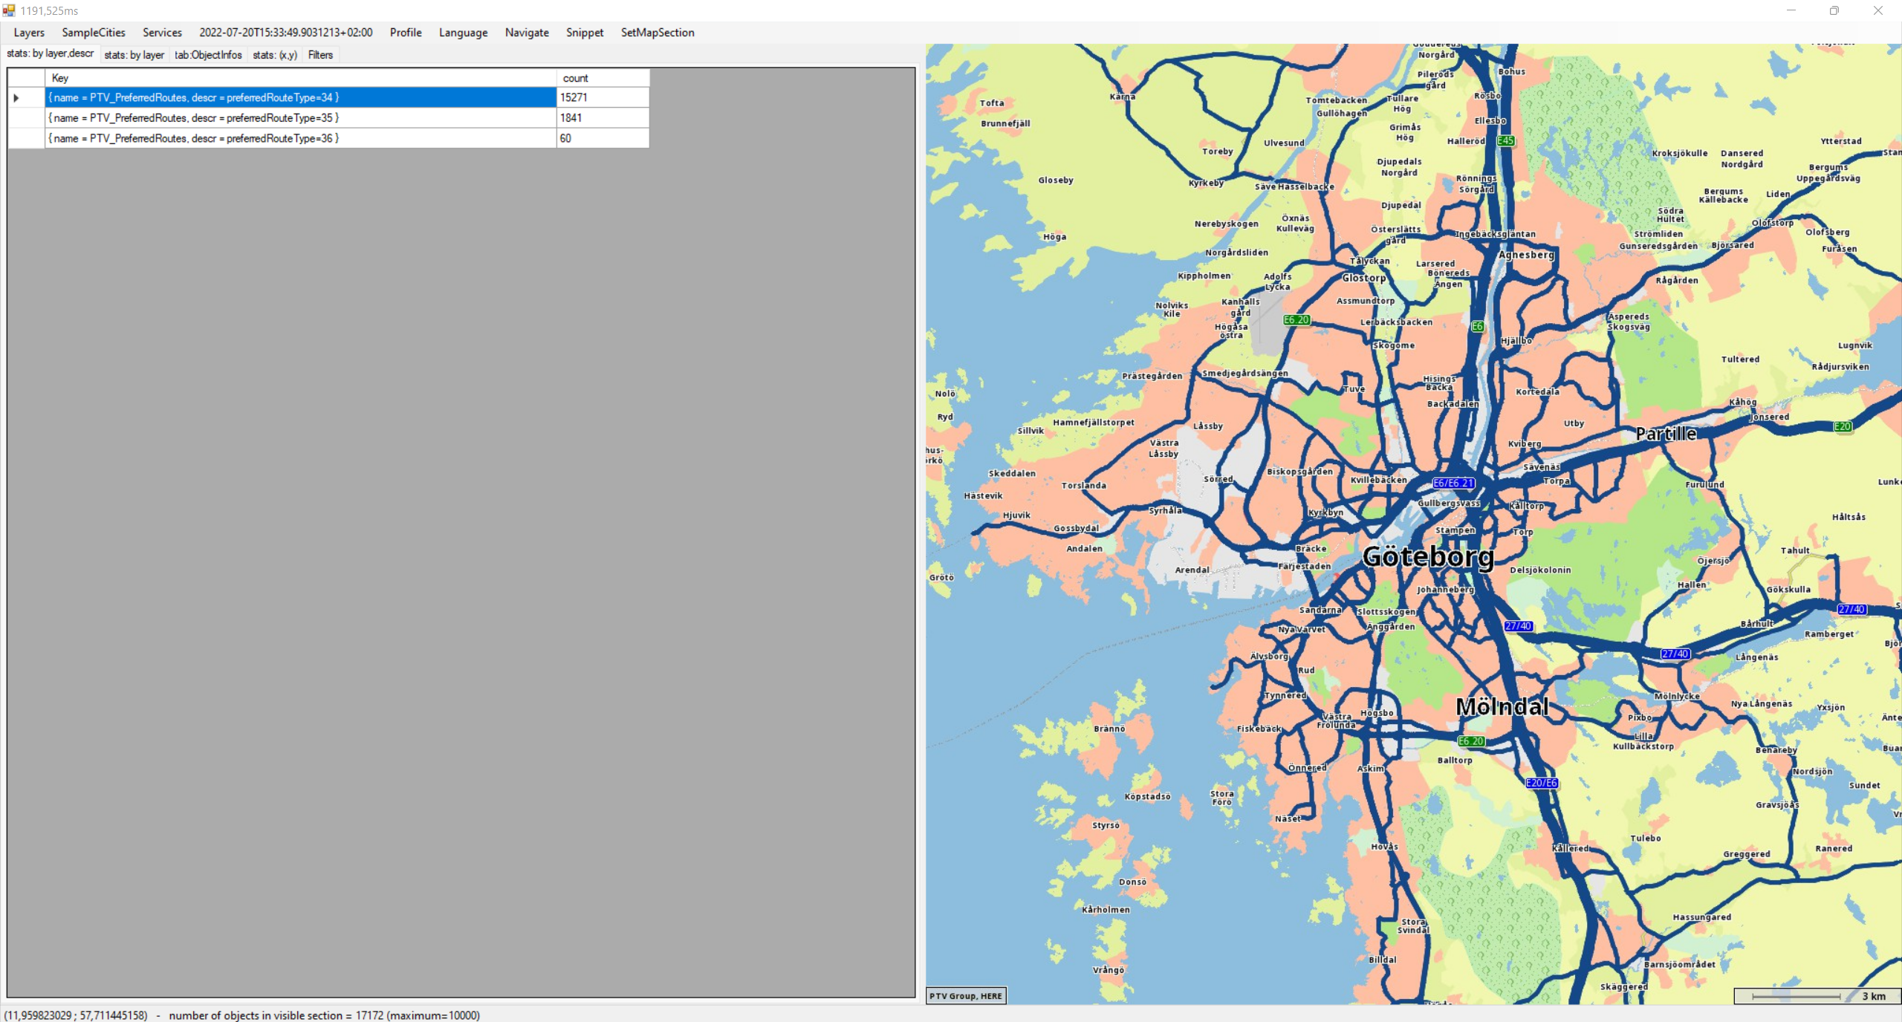1902x1022 pixels.
Task: Open the Navigate menu
Action: 527,33
